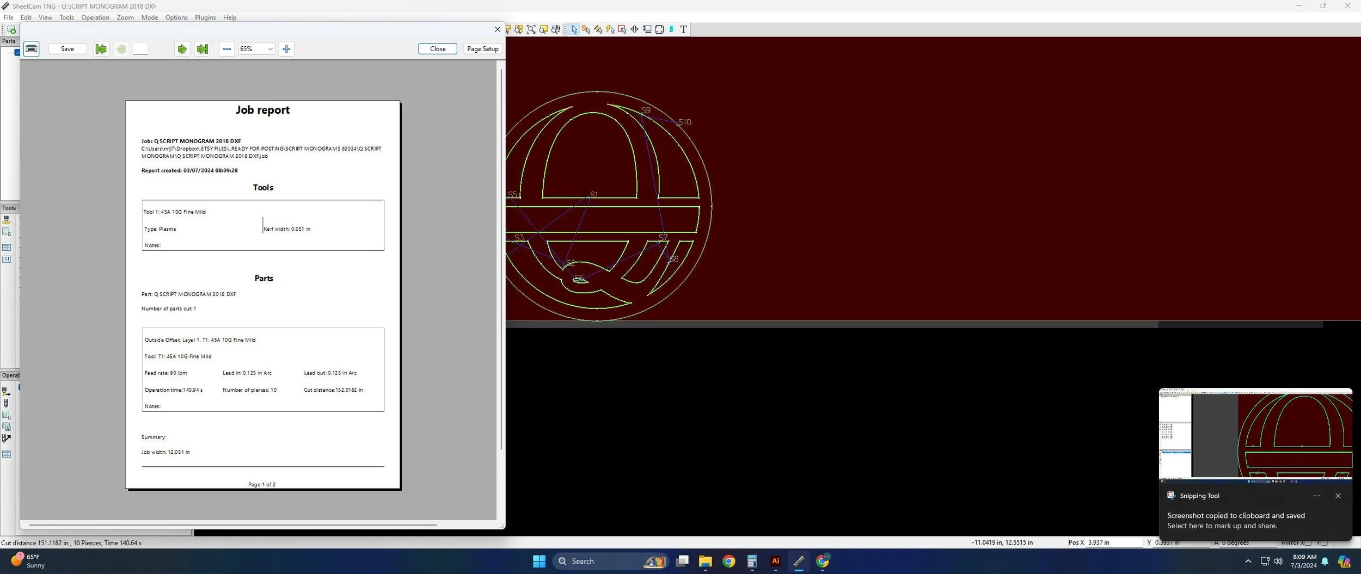1361x574 pixels.
Task: Click the report preview vertical scrollbar
Action: click(x=501, y=258)
